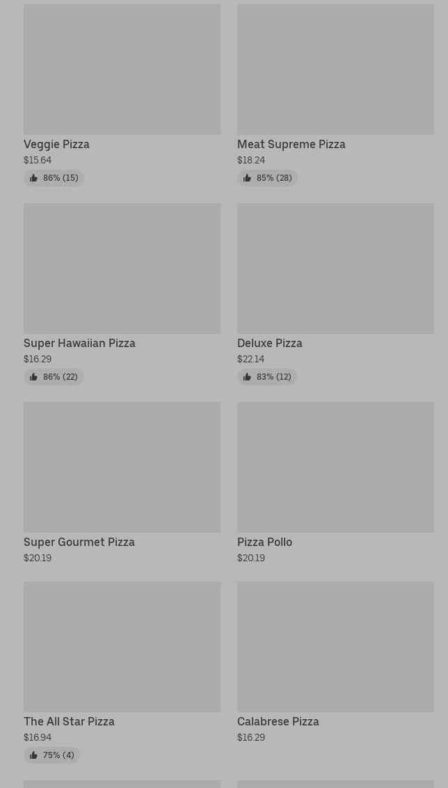The height and width of the screenshot is (788, 448).
Task: Select the Super Hawaiian Pizza photo
Action: click(122, 268)
